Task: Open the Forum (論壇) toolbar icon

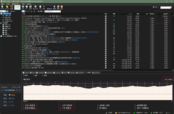Action: [58, 7]
